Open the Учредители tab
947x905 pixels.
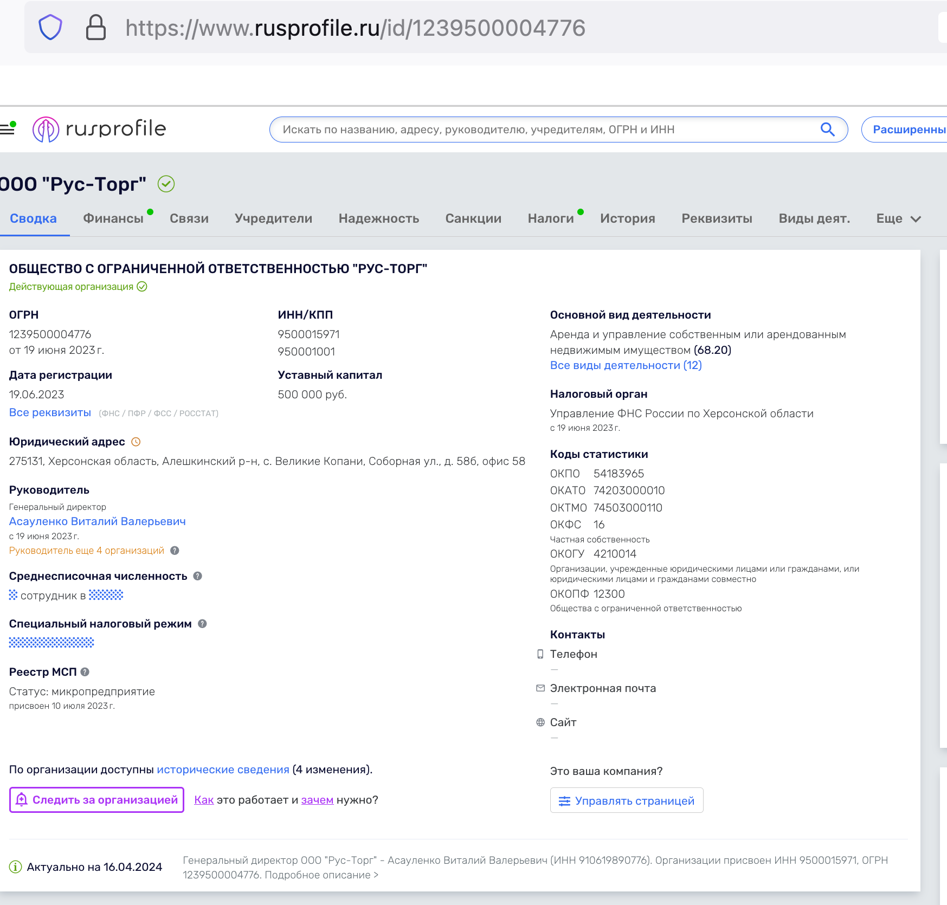(273, 219)
